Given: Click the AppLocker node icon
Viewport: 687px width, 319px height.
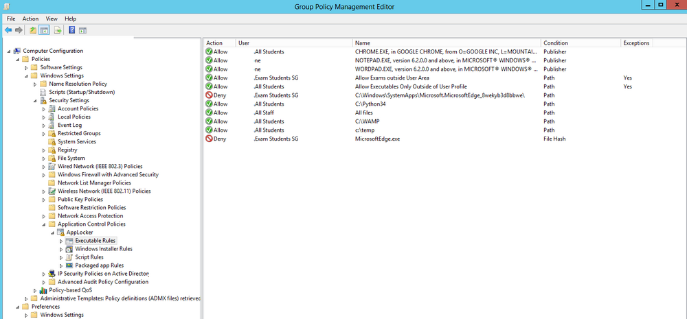Looking at the screenshot, I should [60, 233].
